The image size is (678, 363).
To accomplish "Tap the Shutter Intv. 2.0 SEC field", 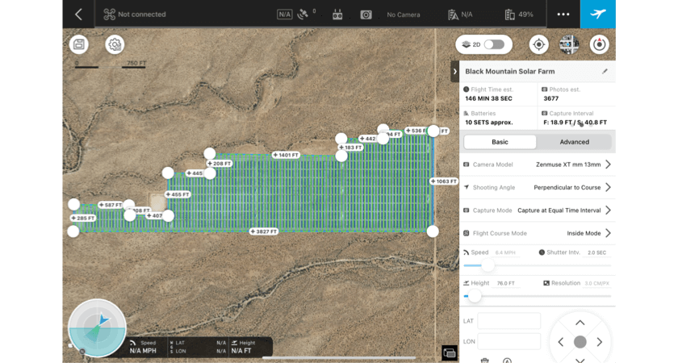I will (596, 252).
